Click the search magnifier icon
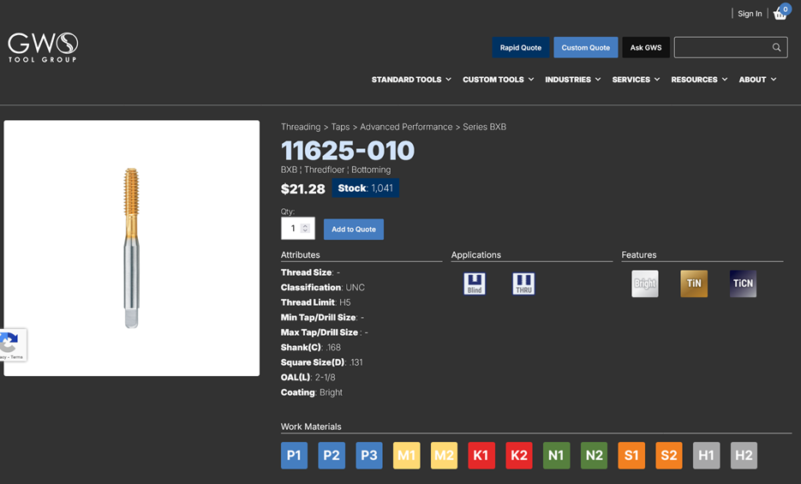The height and width of the screenshot is (484, 801). coord(776,48)
